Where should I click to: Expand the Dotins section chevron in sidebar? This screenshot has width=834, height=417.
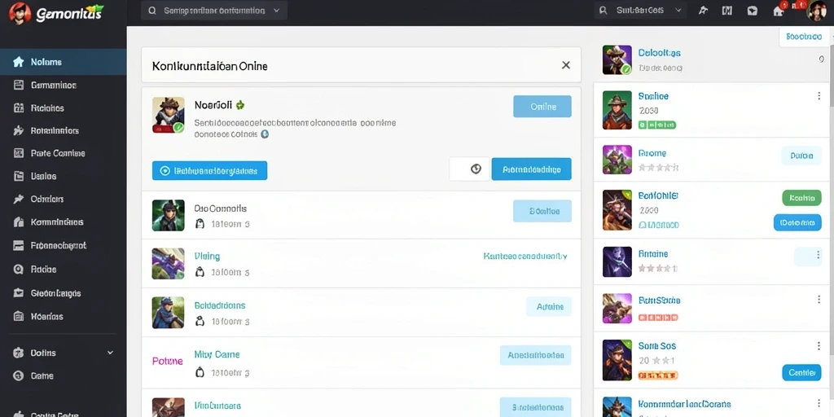pyautogui.click(x=110, y=353)
